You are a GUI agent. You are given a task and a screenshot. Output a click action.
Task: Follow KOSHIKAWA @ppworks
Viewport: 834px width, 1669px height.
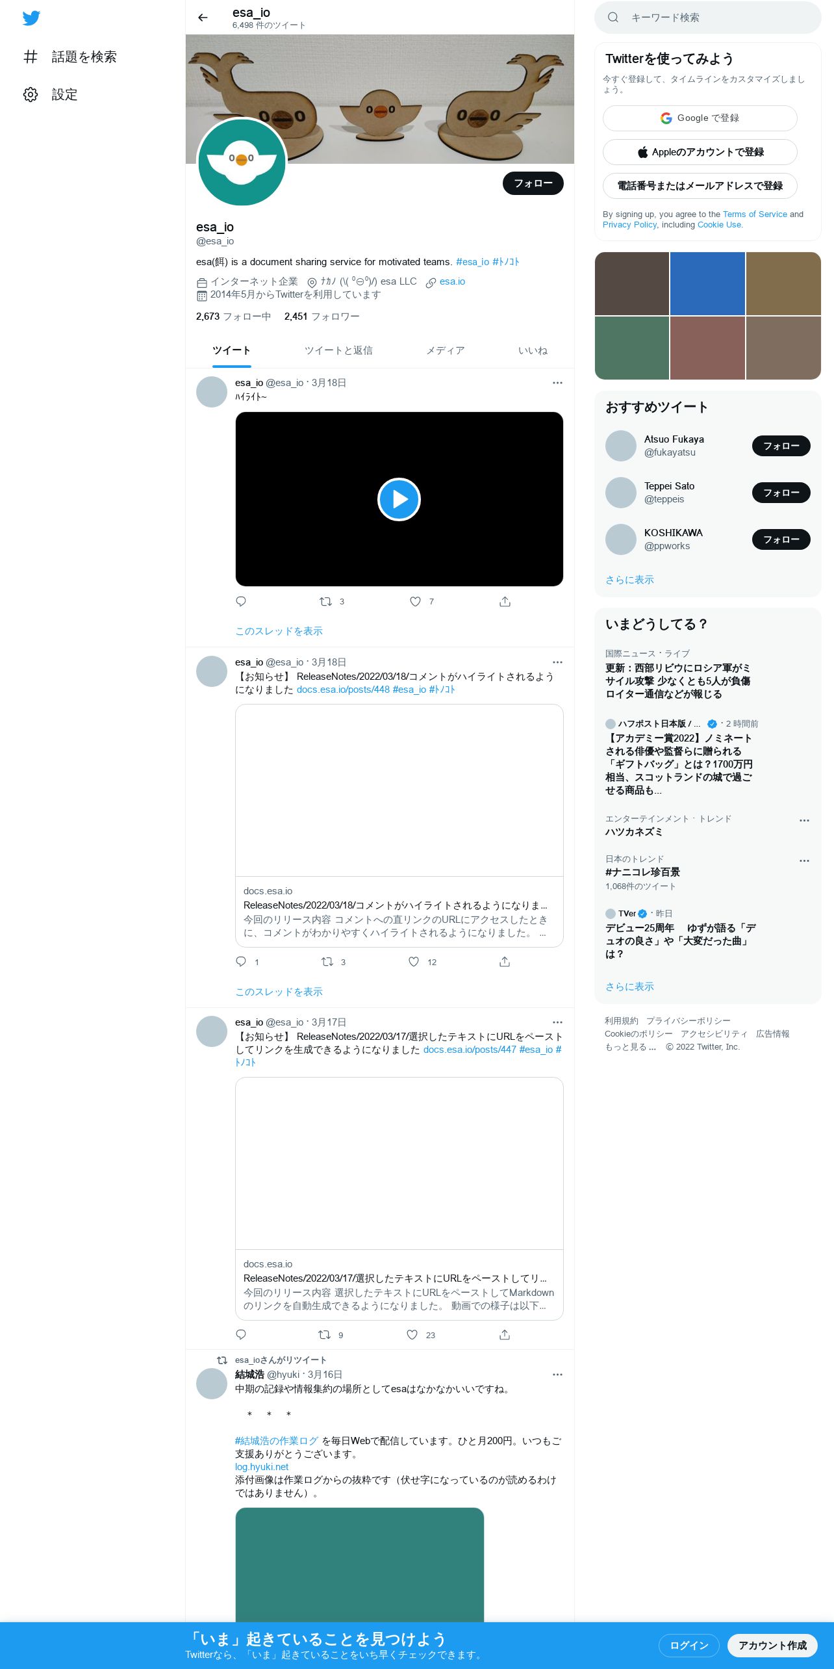781,539
